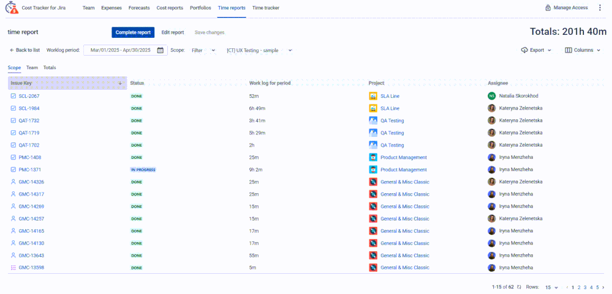Click the Work log for period column header
612x294 pixels.
coord(270,83)
